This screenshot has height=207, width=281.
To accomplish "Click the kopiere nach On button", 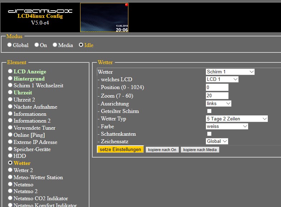I will tap(162, 150).
